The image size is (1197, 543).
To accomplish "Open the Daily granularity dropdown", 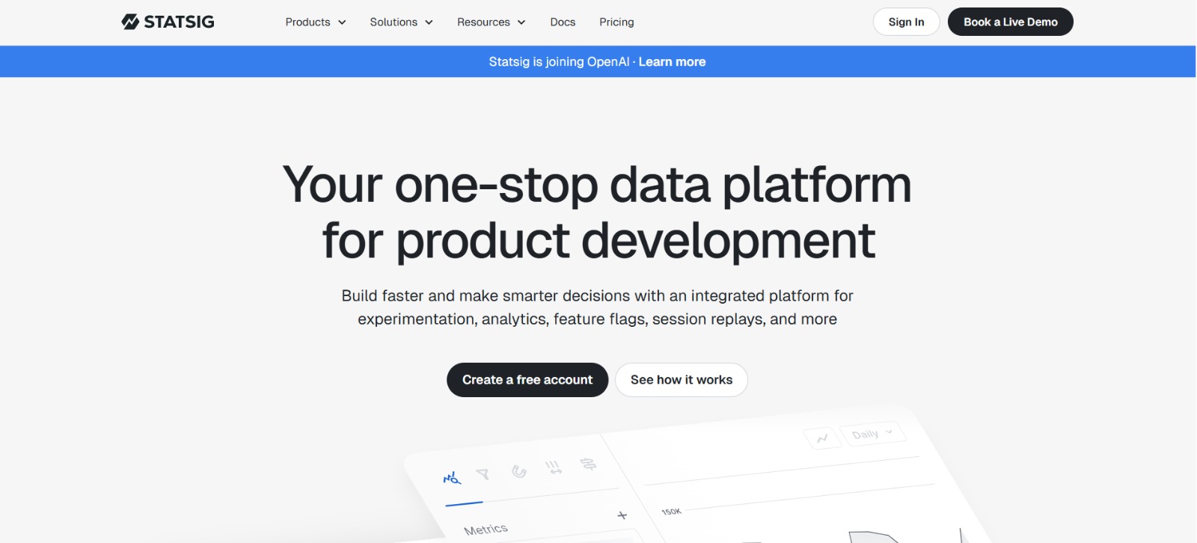I will [x=872, y=434].
